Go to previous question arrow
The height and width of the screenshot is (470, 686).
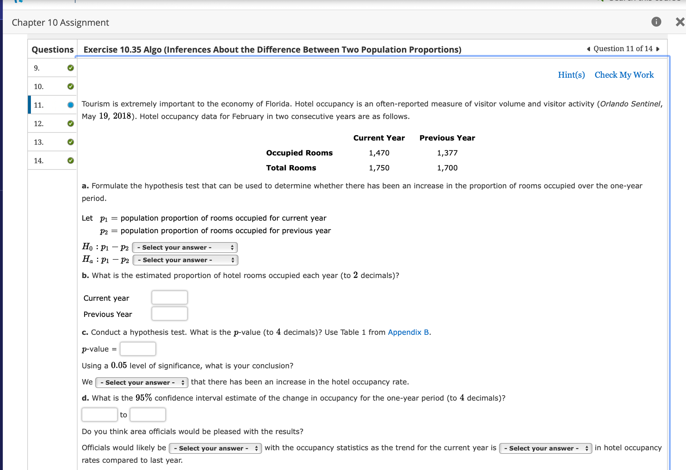(x=588, y=49)
